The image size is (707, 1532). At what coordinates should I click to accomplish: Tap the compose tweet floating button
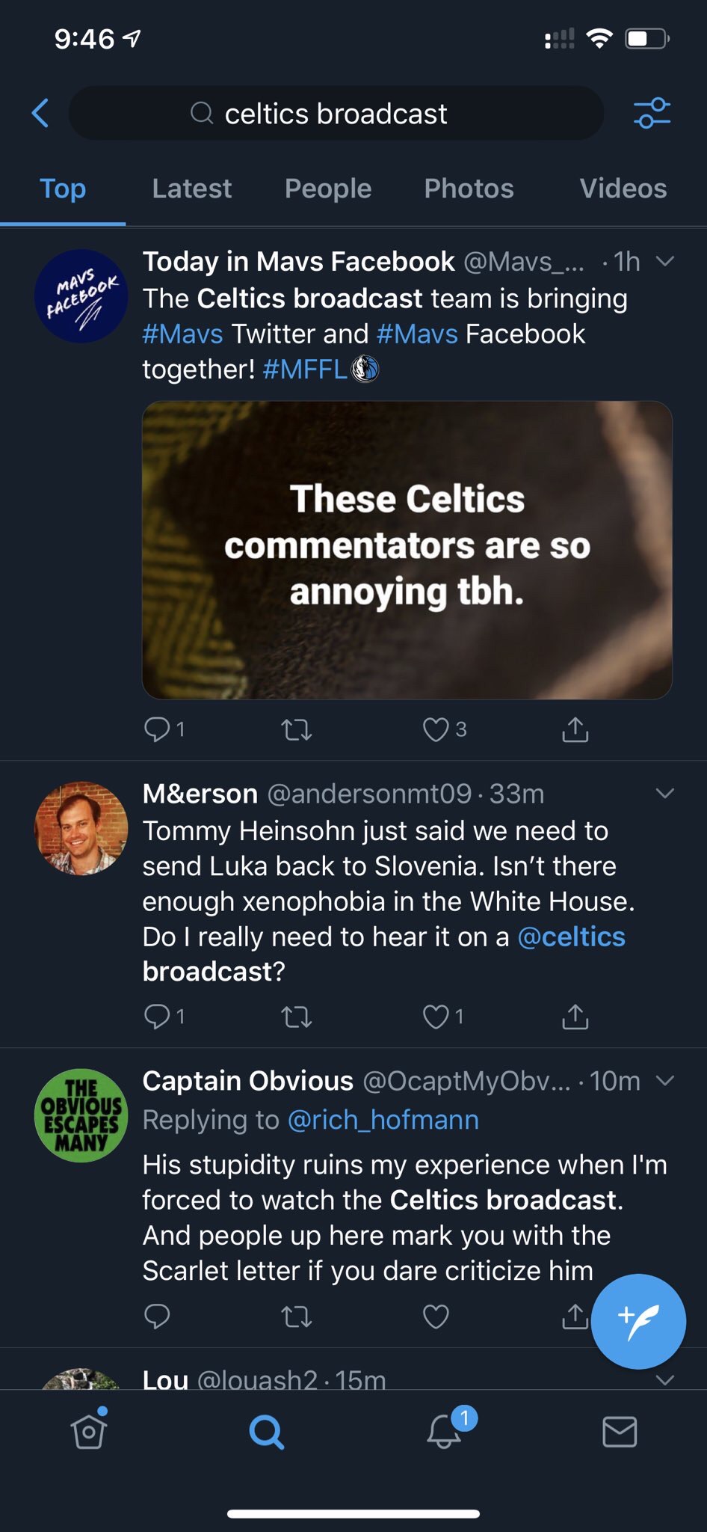pyautogui.click(x=637, y=1321)
